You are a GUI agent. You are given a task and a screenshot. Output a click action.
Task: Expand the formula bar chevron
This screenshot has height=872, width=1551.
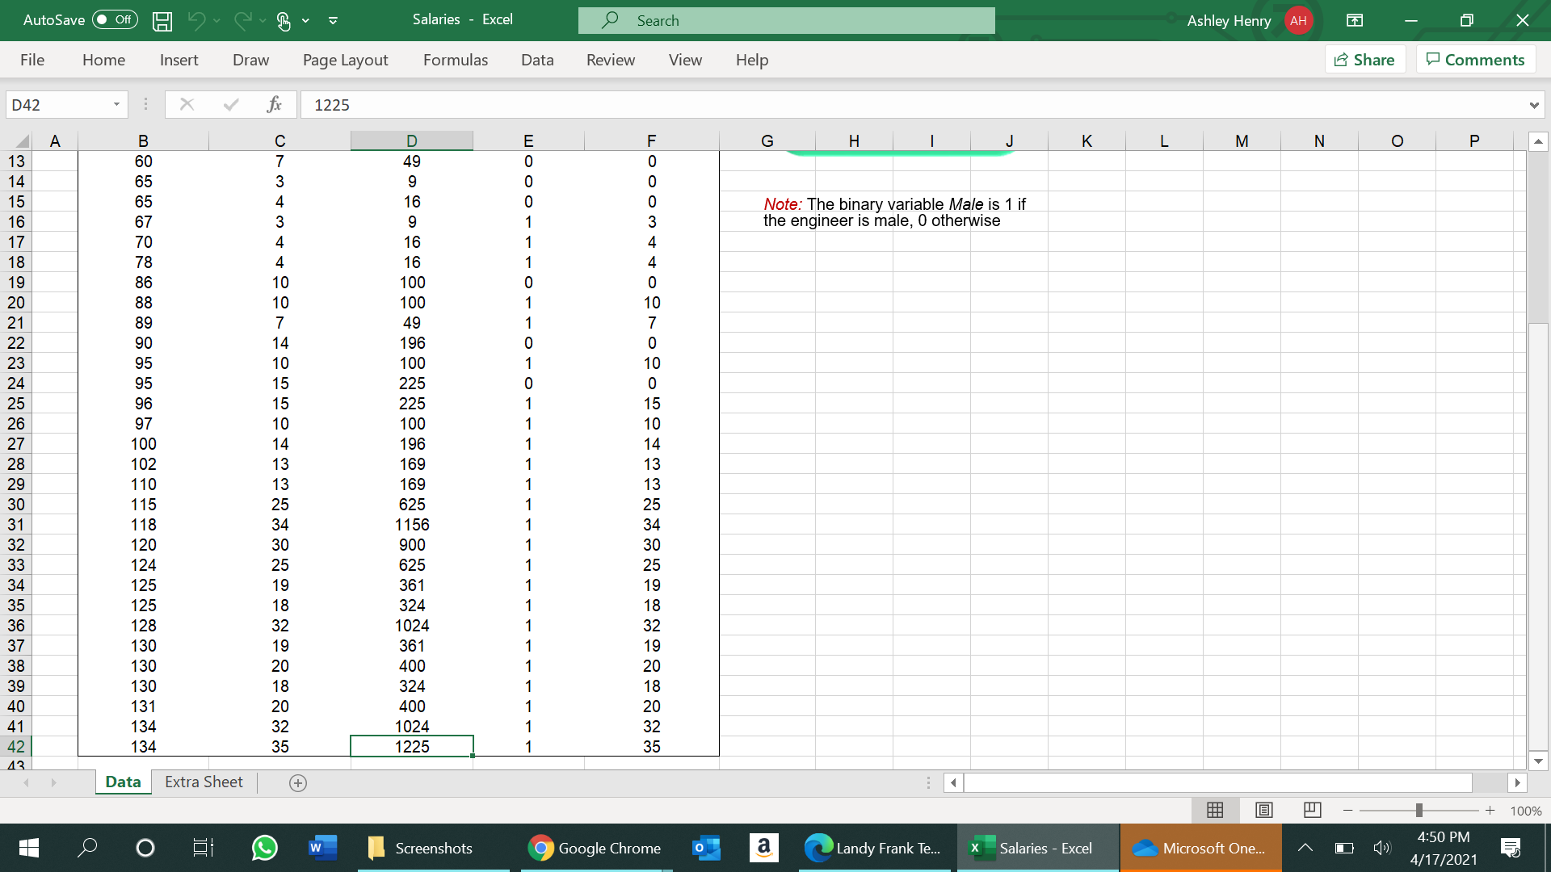point(1533,105)
